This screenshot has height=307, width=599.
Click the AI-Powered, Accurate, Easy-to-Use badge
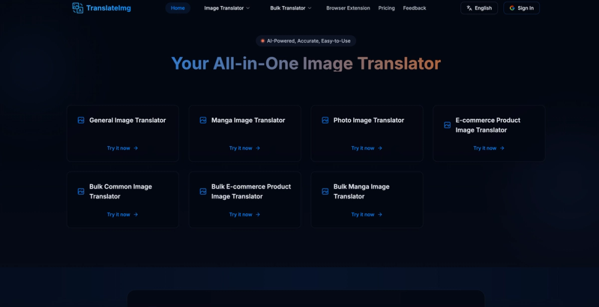pyautogui.click(x=305, y=41)
